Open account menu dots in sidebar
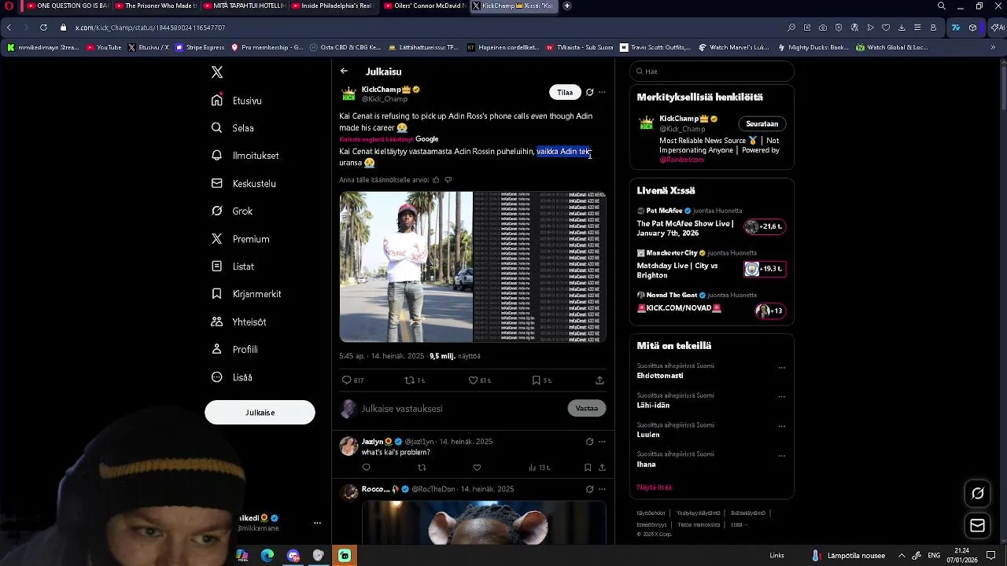The width and height of the screenshot is (1007, 566). (x=317, y=523)
